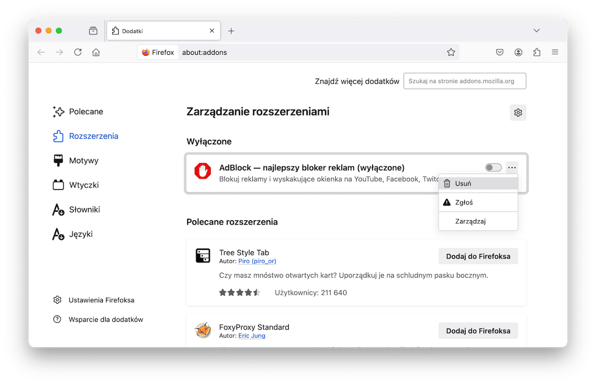Zoom the Firefox window with the green button
Image resolution: width=596 pixels, height=385 pixels.
(x=59, y=31)
